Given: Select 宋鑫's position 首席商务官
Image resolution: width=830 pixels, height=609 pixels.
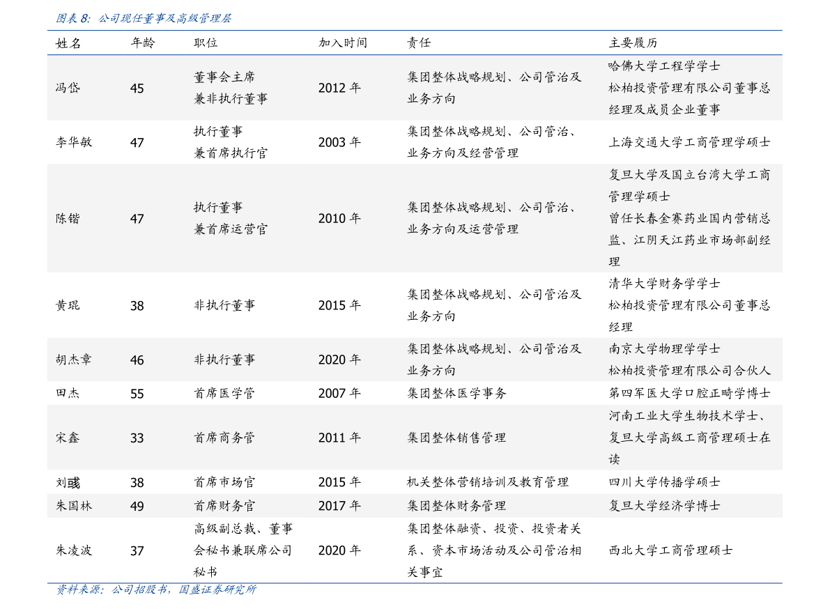Looking at the screenshot, I should tap(224, 438).
